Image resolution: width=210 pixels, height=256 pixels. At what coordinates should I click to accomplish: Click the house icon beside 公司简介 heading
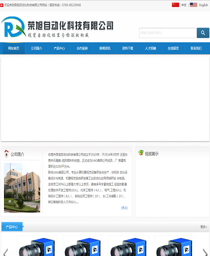point(6,154)
